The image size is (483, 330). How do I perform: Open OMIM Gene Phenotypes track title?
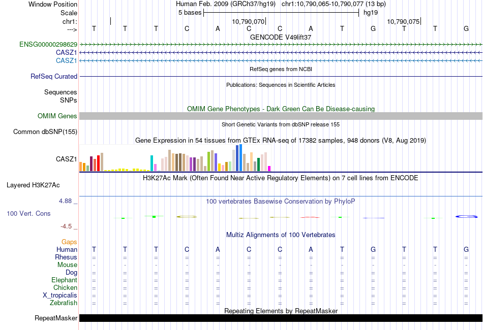tap(281, 109)
